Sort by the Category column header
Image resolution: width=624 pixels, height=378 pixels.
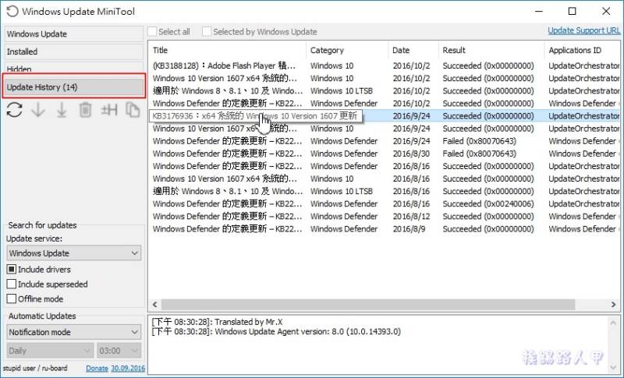(347, 50)
